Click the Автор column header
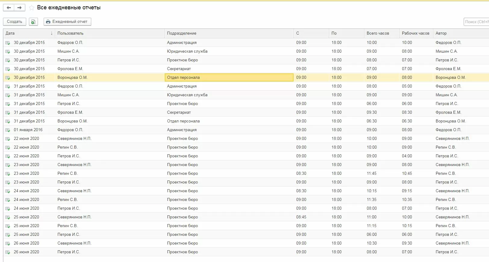 point(461,33)
